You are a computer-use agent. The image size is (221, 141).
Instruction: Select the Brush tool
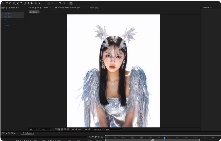pos(25,3)
